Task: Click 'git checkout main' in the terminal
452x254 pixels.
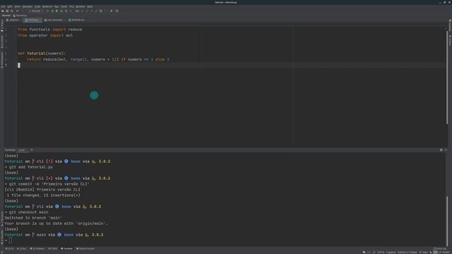Action: pos(28,212)
